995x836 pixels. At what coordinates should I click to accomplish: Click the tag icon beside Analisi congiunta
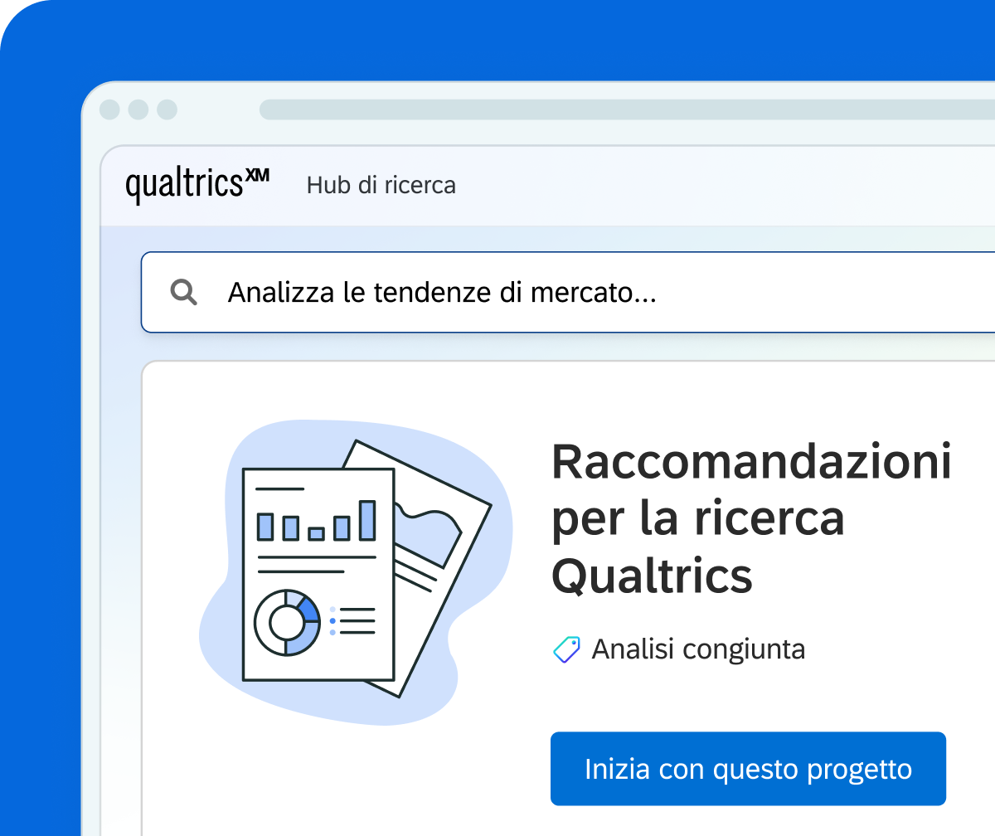(x=566, y=649)
